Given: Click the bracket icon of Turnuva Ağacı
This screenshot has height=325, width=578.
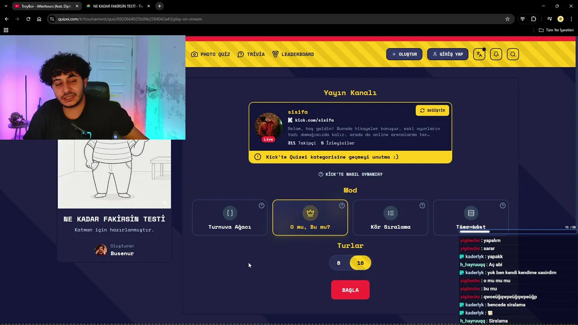Looking at the screenshot, I should (230, 213).
